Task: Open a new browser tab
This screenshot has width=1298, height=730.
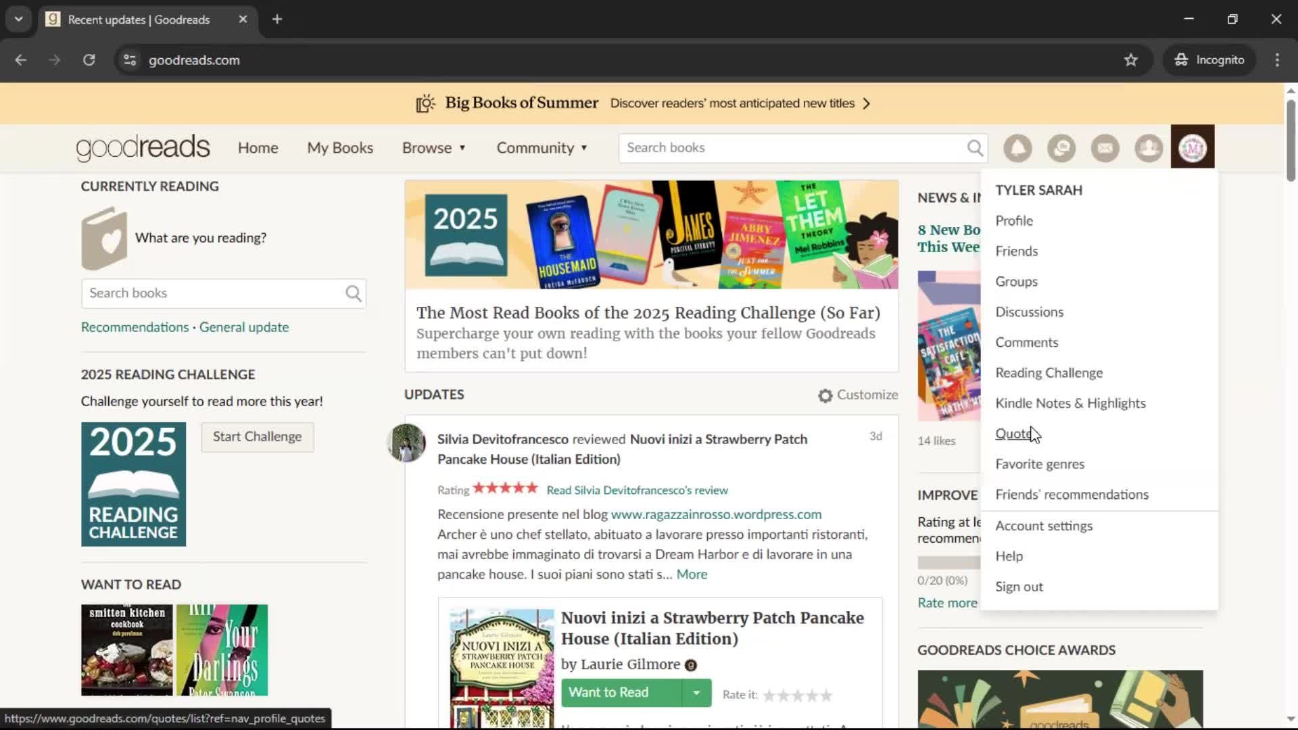Action: point(277,19)
